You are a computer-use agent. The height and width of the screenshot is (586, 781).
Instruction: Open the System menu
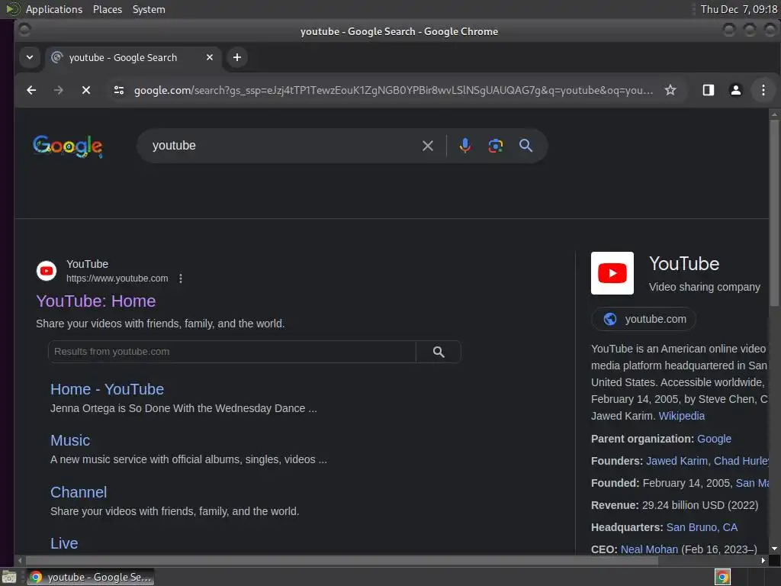tap(149, 9)
